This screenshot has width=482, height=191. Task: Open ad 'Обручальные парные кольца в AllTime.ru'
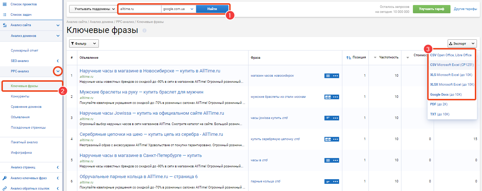[x=139, y=177]
